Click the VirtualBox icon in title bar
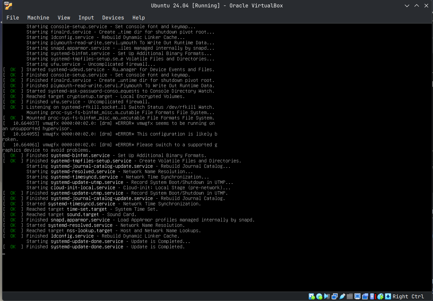 pyautogui.click(x=8, y=6)
